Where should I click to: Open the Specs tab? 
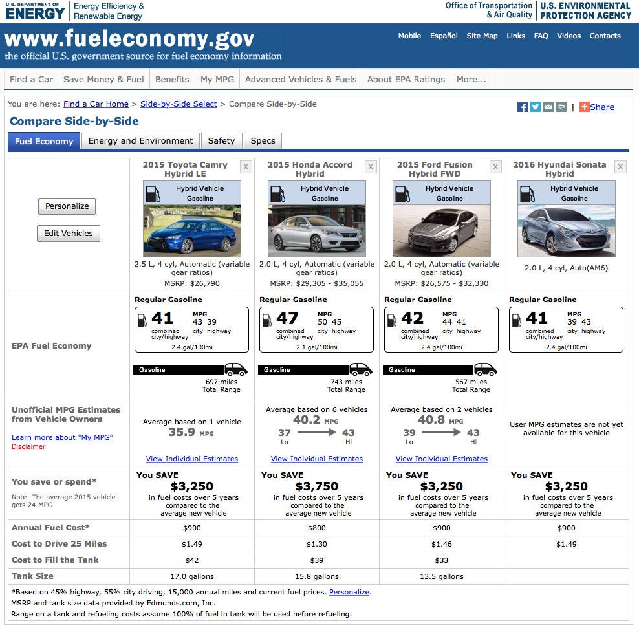pos(263,141)
